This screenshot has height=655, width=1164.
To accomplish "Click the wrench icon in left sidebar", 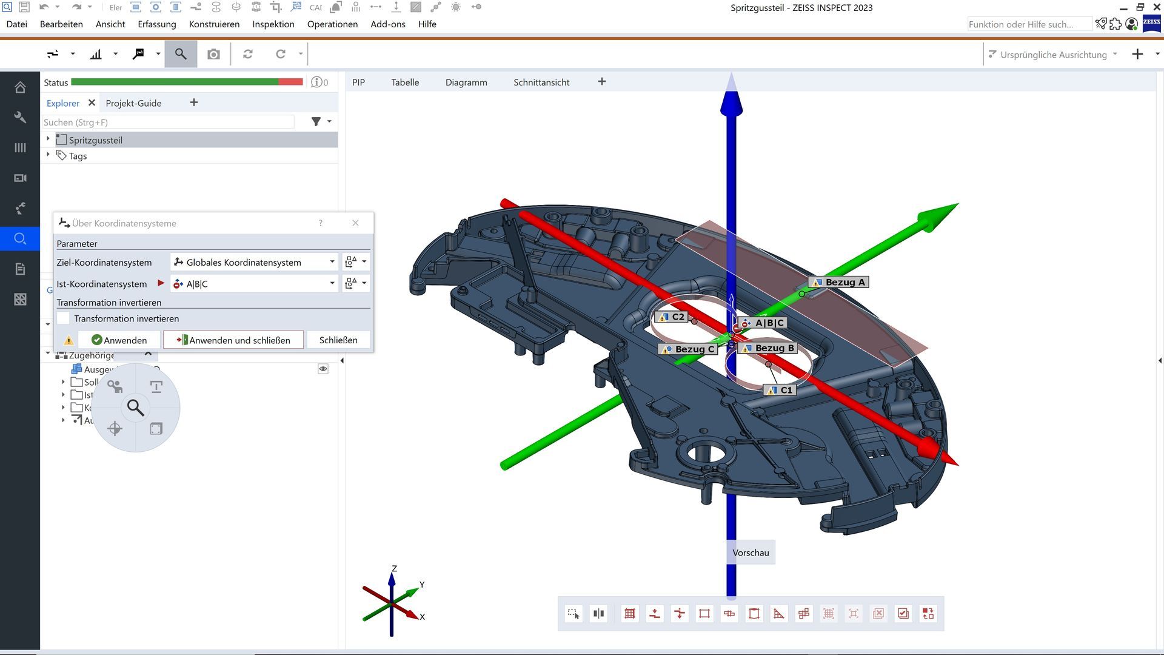I will pos(20,117).
